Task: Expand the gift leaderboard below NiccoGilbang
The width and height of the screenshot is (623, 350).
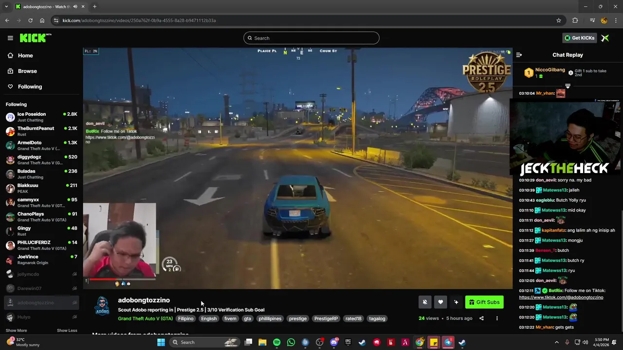Action: (568, 86)
